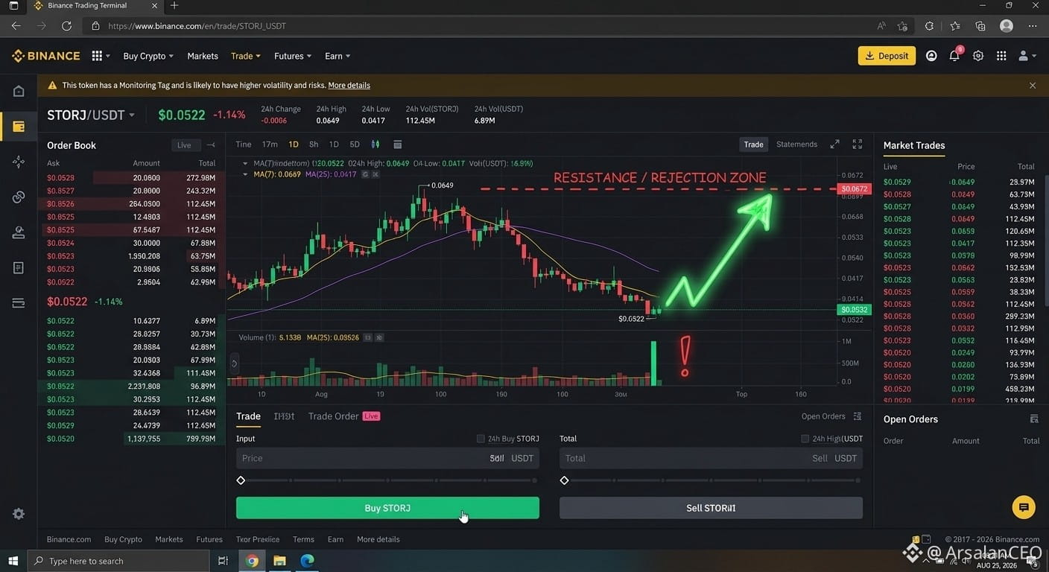Click the icon next to Open Orders above the form
Viewport: 1049px width, 572px height.
tap(858, 416)
